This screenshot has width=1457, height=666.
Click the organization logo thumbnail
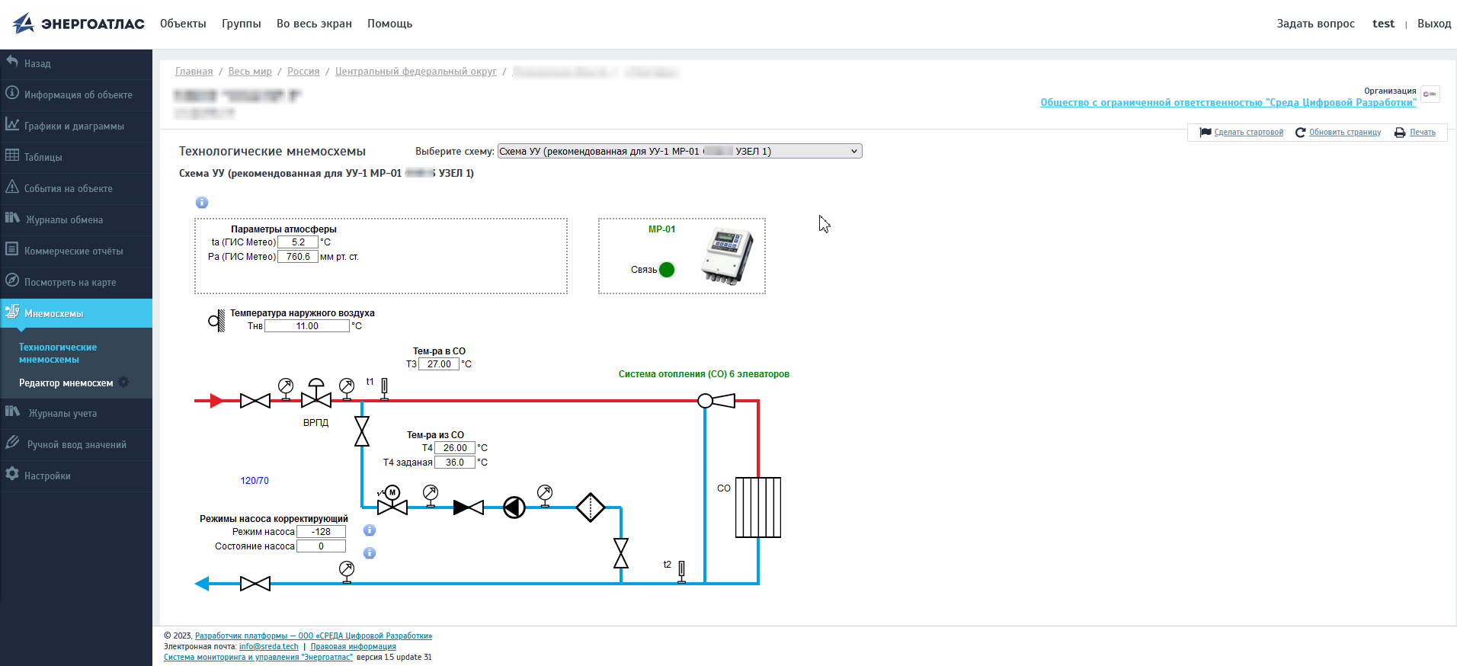pos(1430,94)
